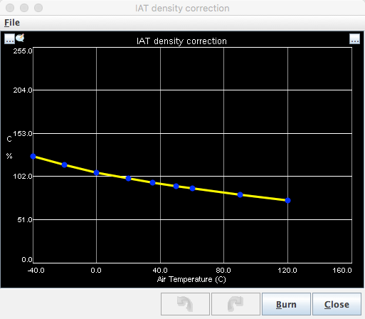Select the curve point near 90 C
This screenshot has height=319, width=365.
coord(240,194)
